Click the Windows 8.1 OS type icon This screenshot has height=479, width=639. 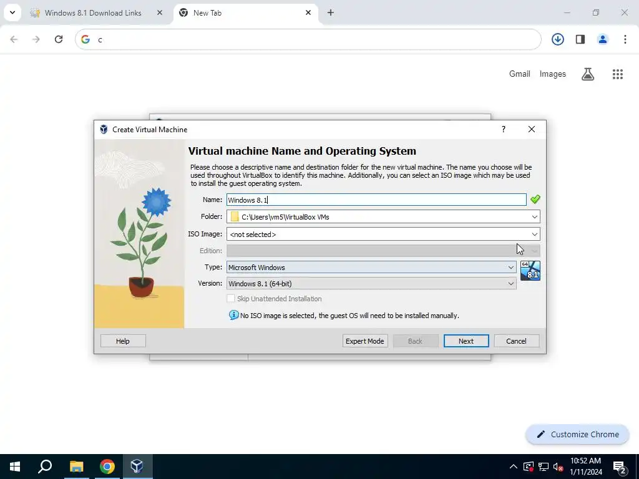[530, 271]
